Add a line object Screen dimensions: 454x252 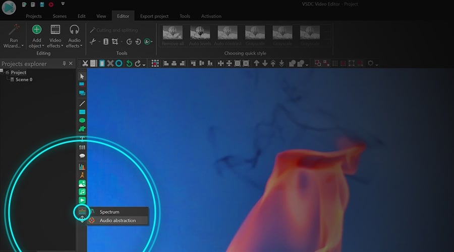pos(82,103)
